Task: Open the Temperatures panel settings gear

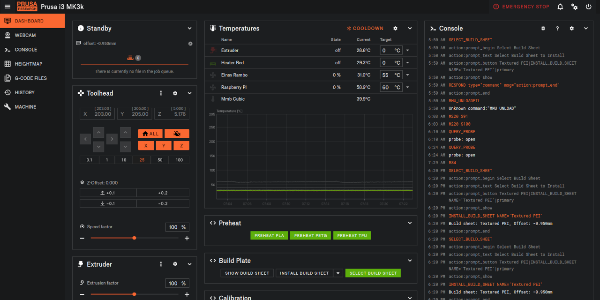Action: click(x=395, y=28)
